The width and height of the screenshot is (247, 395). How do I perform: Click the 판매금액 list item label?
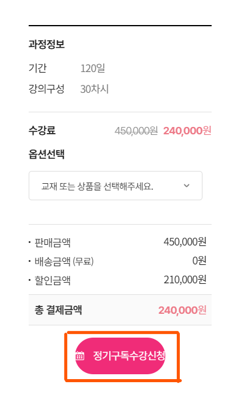coord(52,242)
